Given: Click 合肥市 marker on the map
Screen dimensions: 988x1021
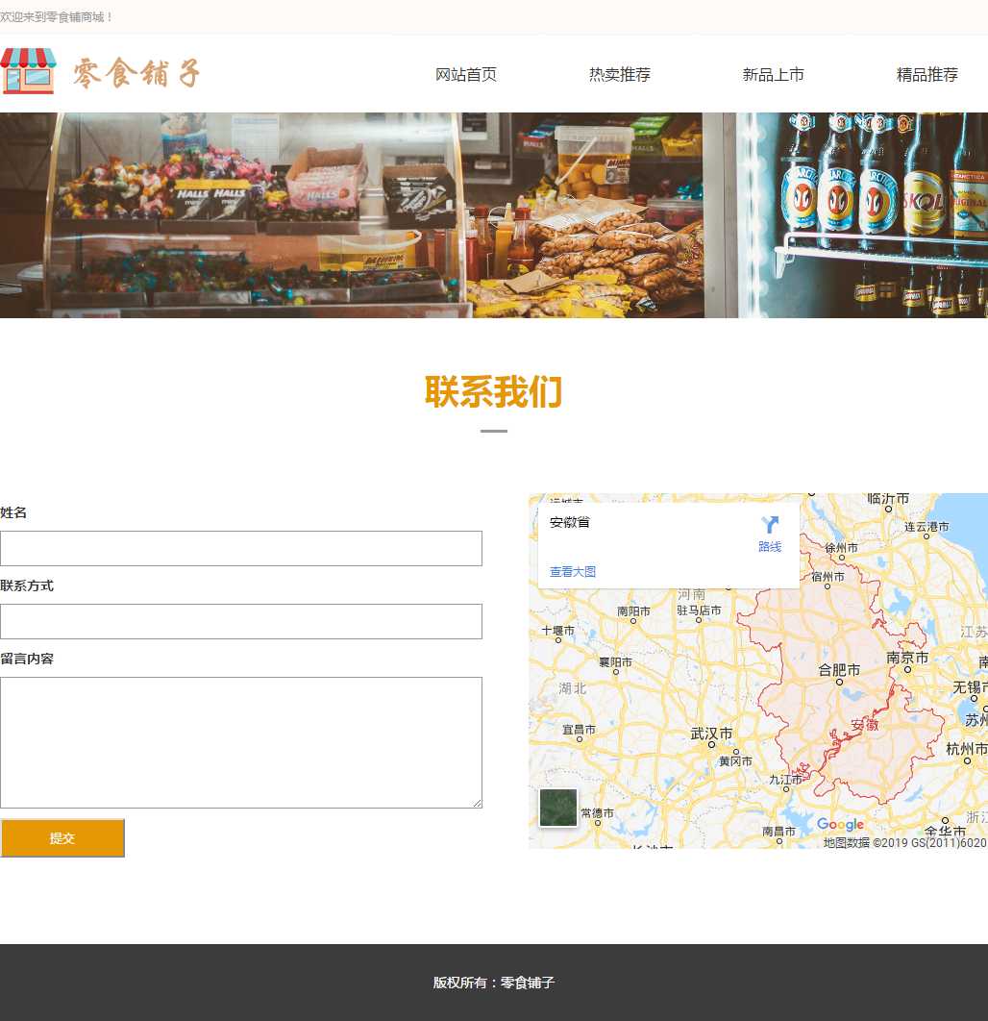Looking at the screenshot, I should pyautogui.click(x=839, y=670).
